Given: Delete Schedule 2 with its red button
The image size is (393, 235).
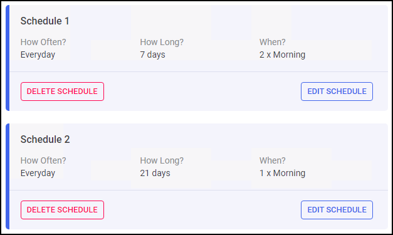Looking at the screenshot, I should point(62,210).
